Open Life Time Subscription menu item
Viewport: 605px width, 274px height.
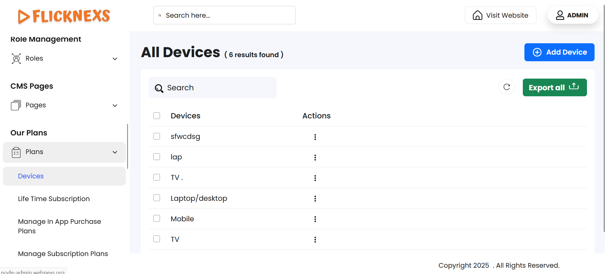click(x=54, y=199)
